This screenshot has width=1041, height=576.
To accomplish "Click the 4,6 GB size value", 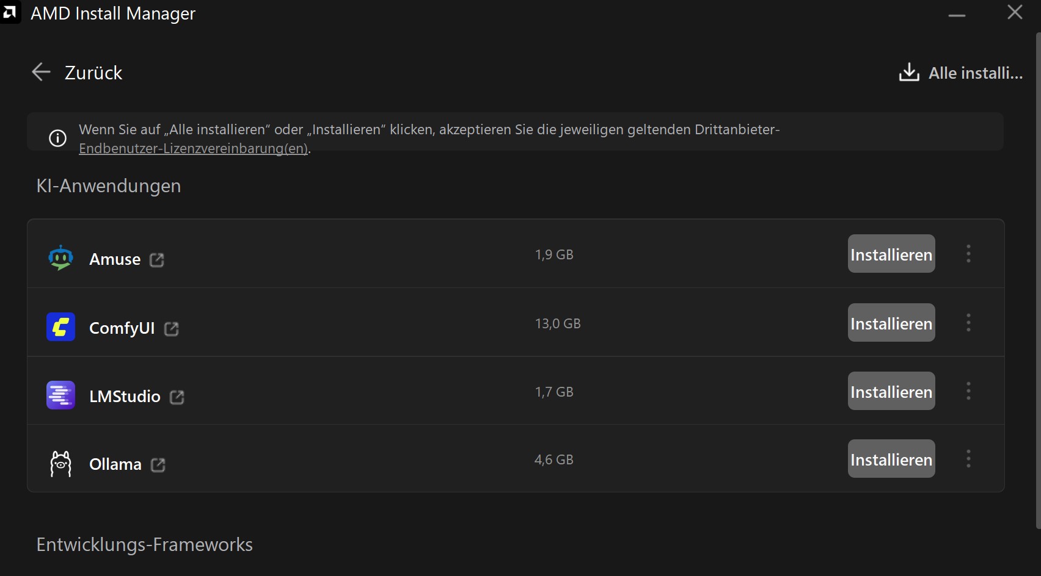I will click(554, 459).
